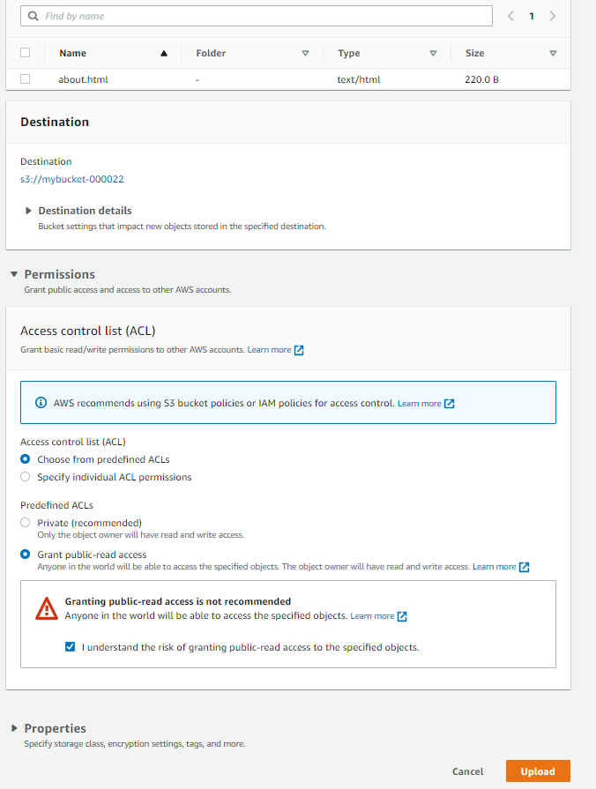Viewport: 596px width, 789px height.
Task: Click external link icon in AWS recommends banner
Action: (449, 404)
